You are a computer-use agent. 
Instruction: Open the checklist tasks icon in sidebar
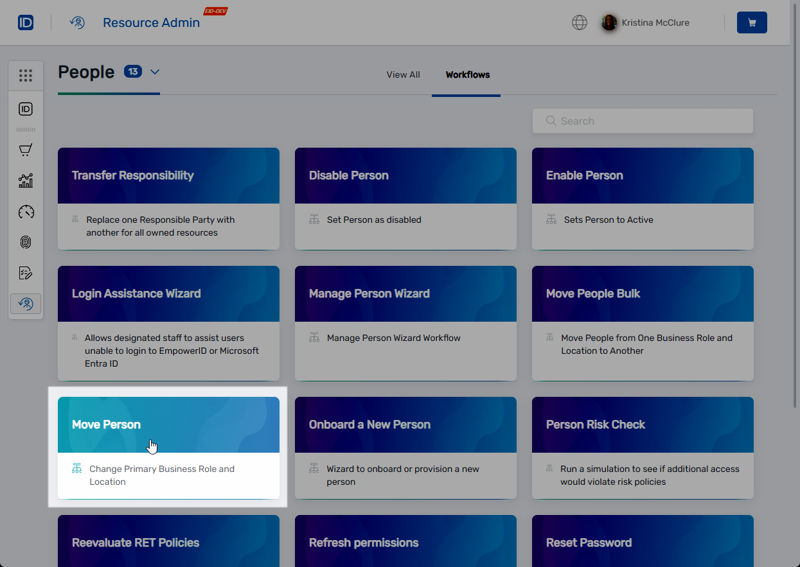(x=26, y=273)
